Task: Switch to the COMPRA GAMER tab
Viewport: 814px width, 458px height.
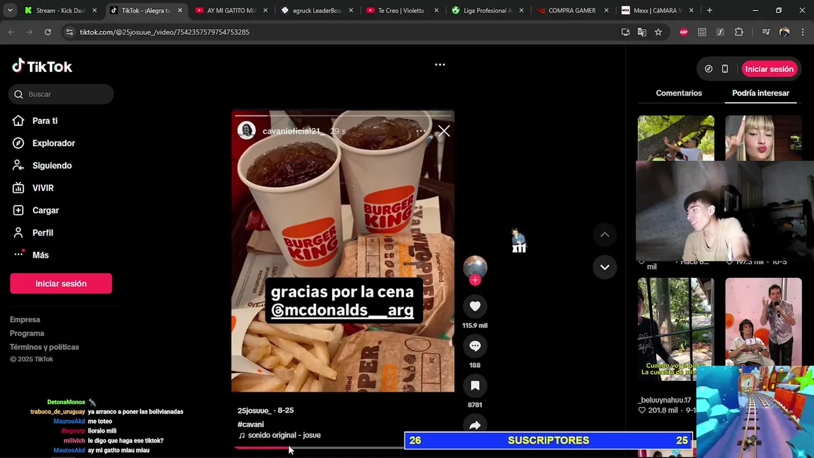Action: coord(572,10)
